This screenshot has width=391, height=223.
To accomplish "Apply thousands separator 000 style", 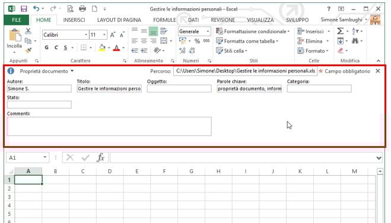I will click(206, 41).
